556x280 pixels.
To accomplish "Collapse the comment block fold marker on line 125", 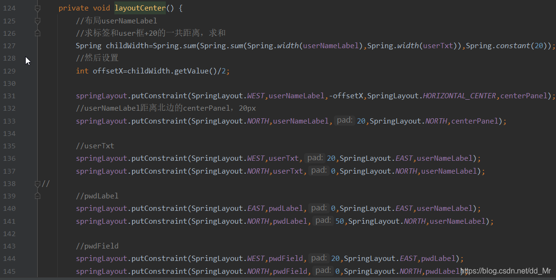I will pyautogui.click(x=37, y=21).
